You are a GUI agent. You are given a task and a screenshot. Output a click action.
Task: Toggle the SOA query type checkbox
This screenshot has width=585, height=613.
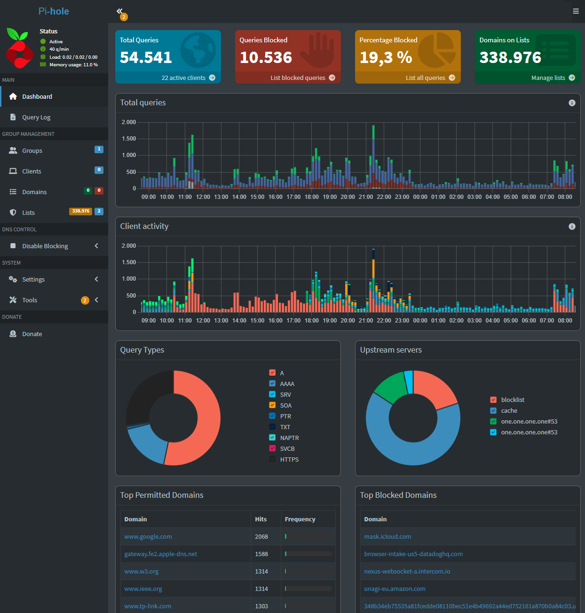tap(272, 405)
